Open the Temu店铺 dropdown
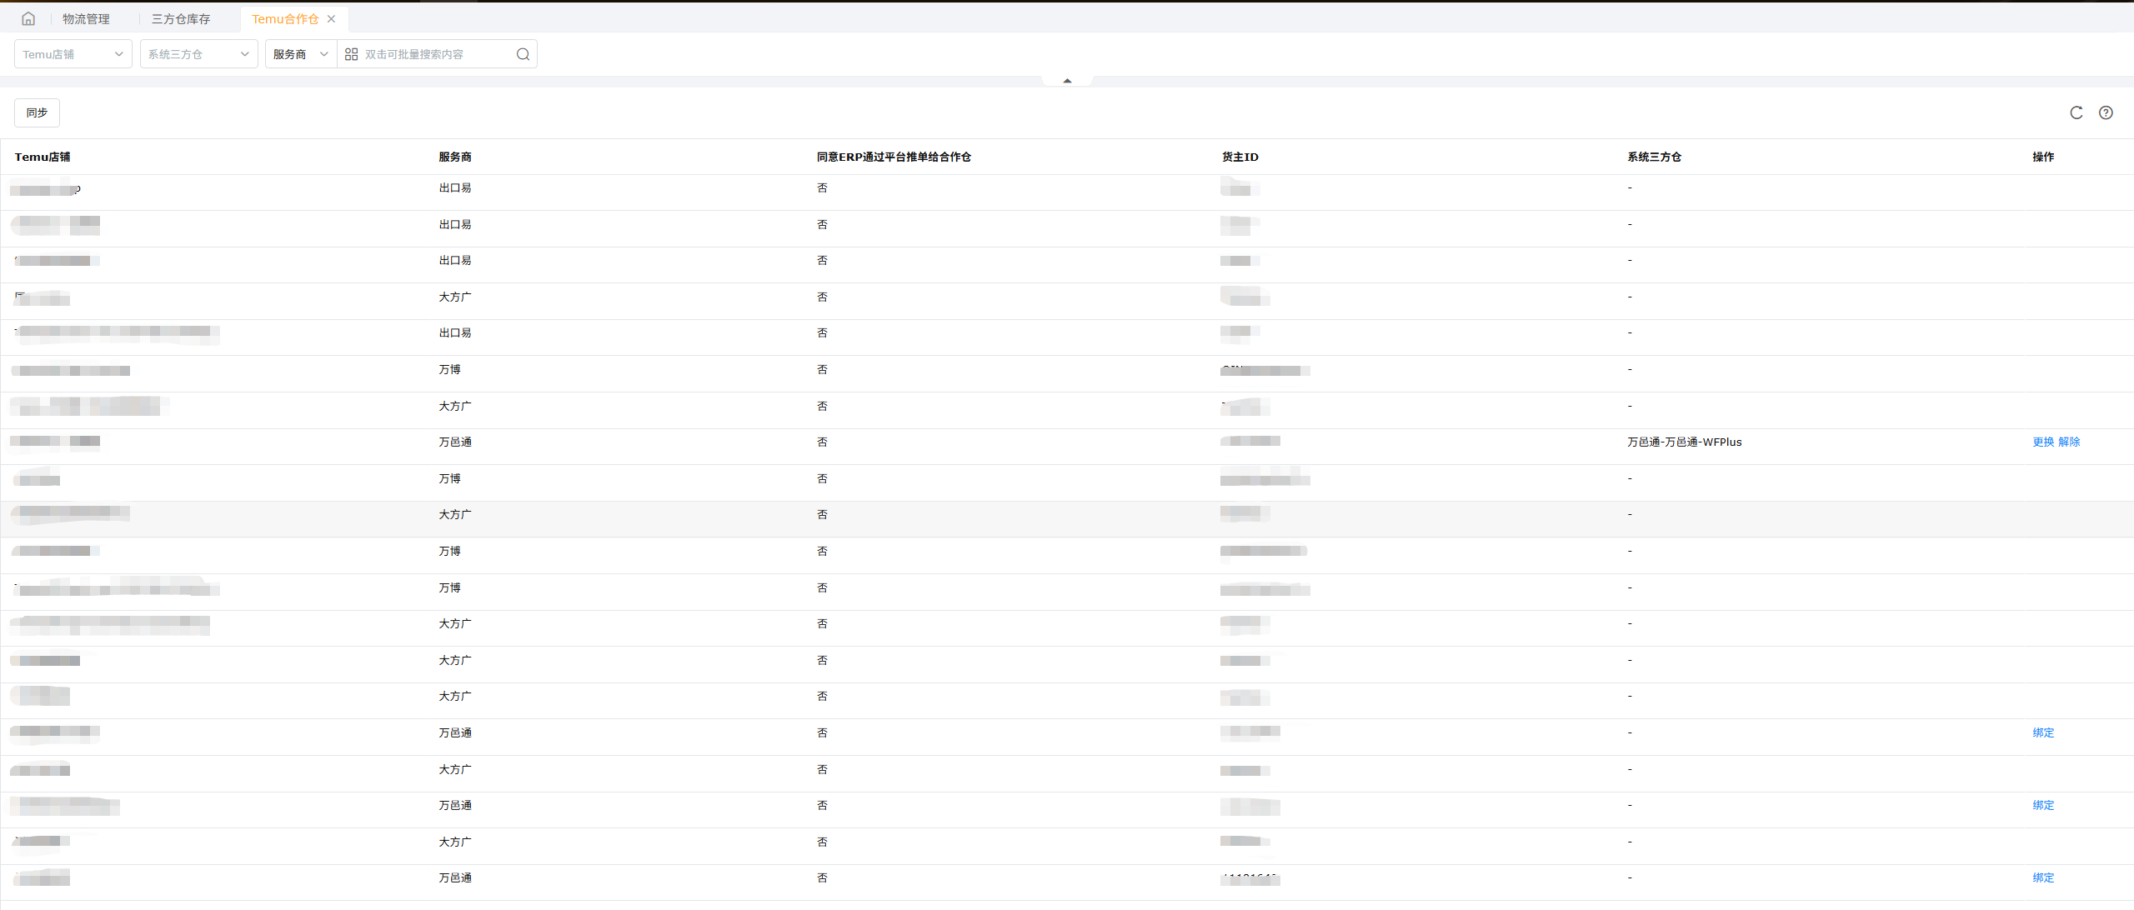The height and width of the screenshot is (910, 2134). click(x=73, y=54)
